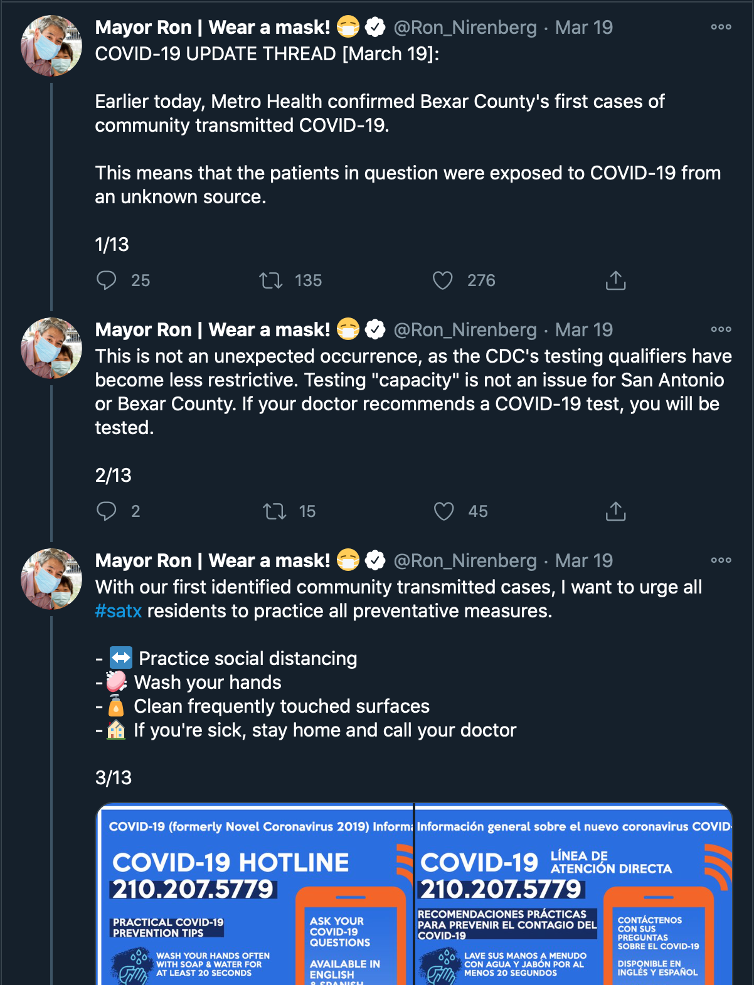
Task: Share the 2/13 testing qualifiers tweet
Action: pos(615,511)
